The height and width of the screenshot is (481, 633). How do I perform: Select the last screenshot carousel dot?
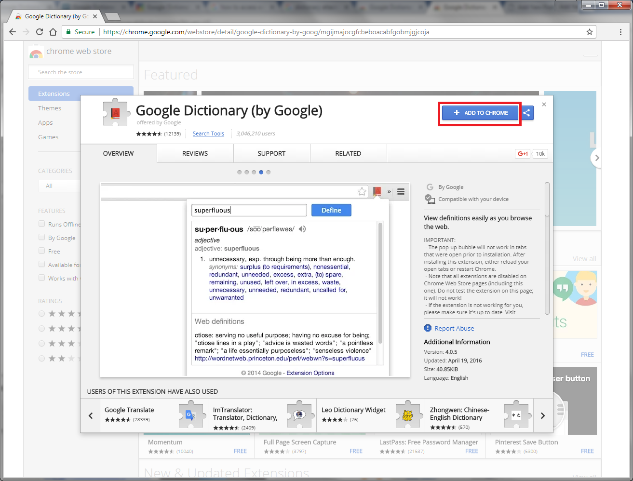(268, 172)
